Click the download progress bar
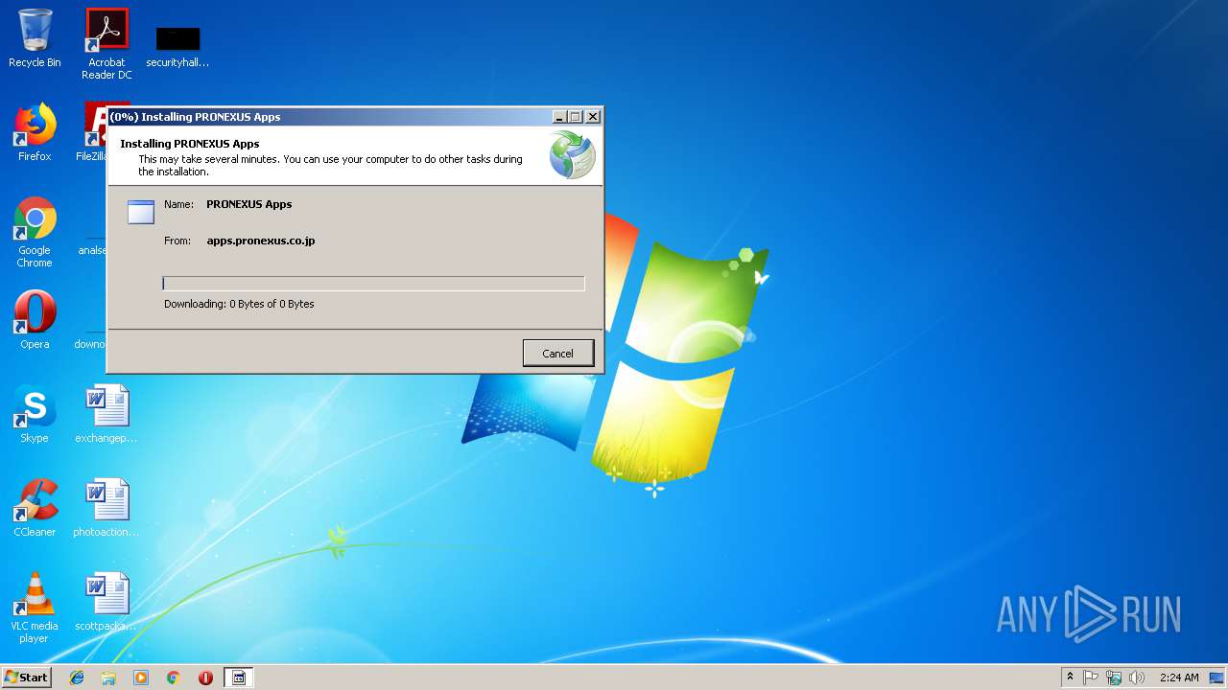Image resolution: width=1228 pixels, height=690 pixels. pos(373,283)
